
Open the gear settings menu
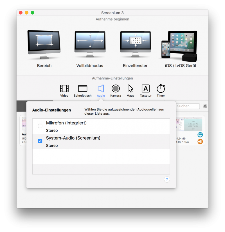point(205,106)
